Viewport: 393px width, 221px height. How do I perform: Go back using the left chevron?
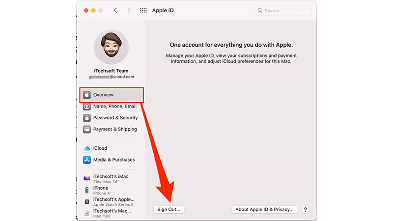click(115, 10)
